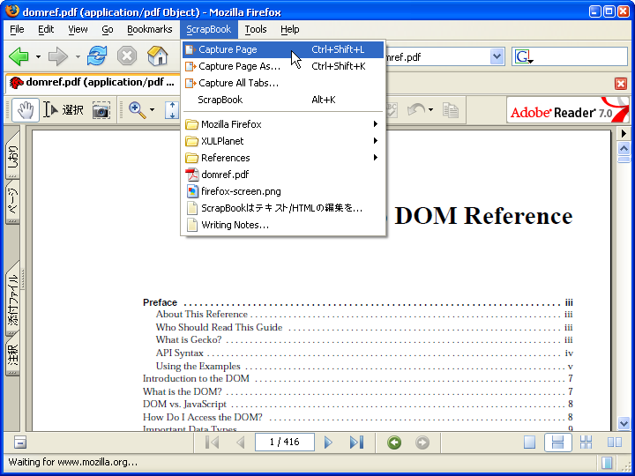Expand the XULPlanet folder submenu
The image size is (635, 476).
tap(283, 141)
